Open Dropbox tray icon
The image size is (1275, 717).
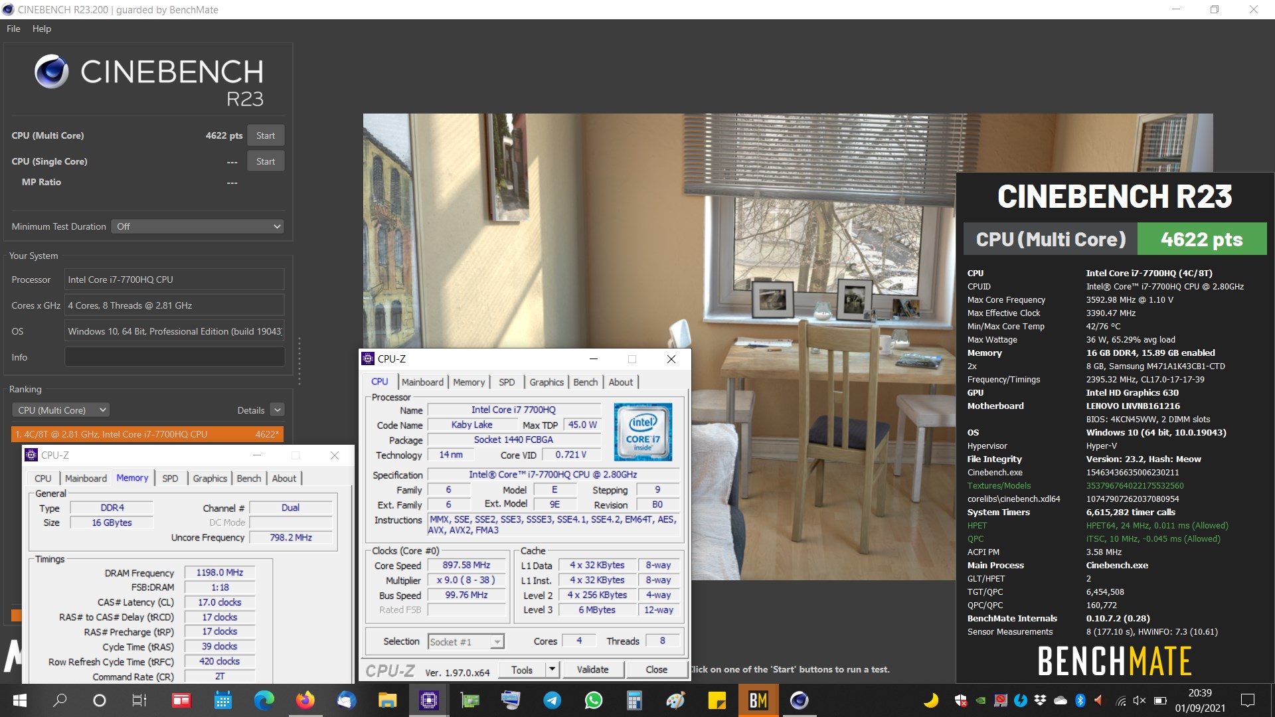click(x=1040, y=700)
